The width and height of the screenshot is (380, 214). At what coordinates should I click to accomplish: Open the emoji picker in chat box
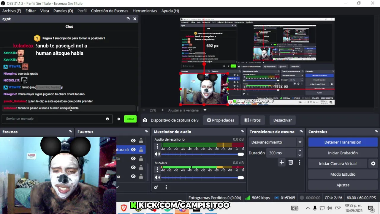(x=107, y=119)
